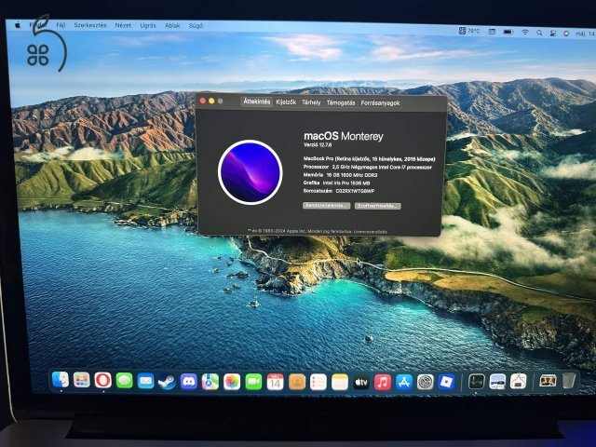This screenshot has height=447, width=596.
Task: Switch to the Tárhely tab
Action: pos(311,102)
